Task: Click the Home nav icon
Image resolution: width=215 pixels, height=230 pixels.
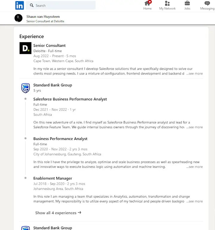Action: point(147,3)
